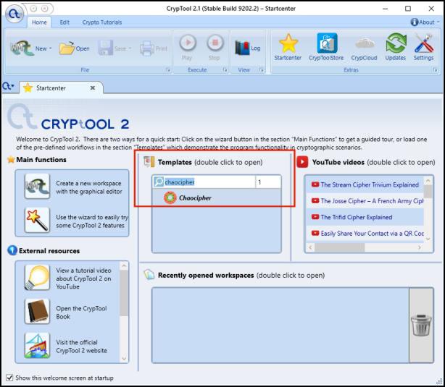The image size is (445, 387).
Task: Click the trash can to clear recent workspaces
Action: pyautogui.click(x=421, y=326)
